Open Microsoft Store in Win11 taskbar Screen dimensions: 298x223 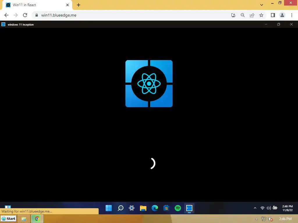click(166, 208)
